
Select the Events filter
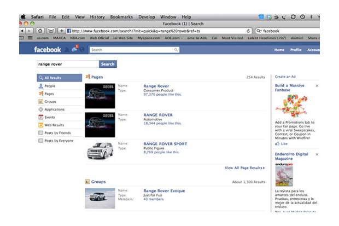coord(60,117)
